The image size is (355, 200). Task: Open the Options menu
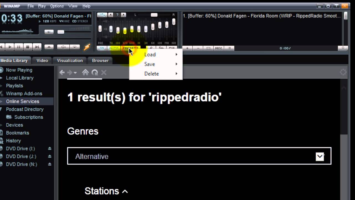click(x=57, y=6)
